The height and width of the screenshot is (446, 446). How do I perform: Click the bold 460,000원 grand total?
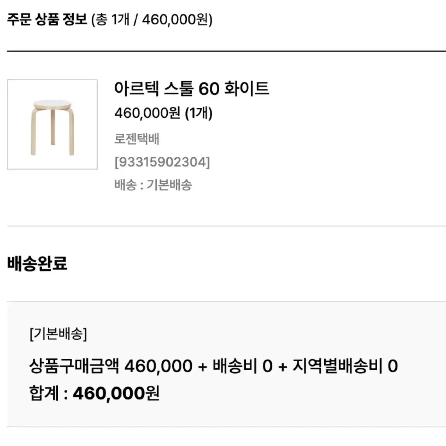[116, 393]
